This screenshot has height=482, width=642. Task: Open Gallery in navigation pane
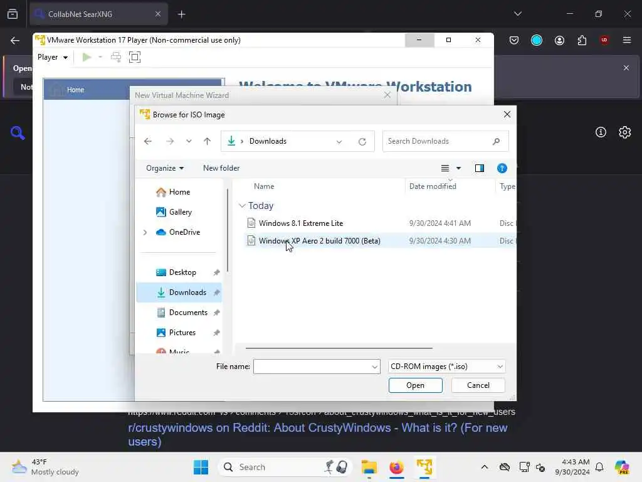174,212
